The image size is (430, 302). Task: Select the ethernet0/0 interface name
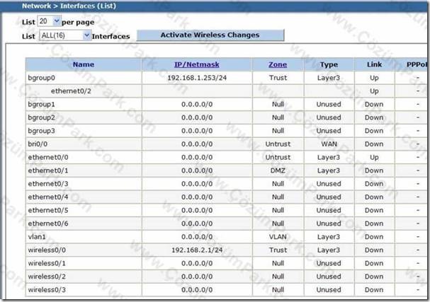tap(48, 157)
